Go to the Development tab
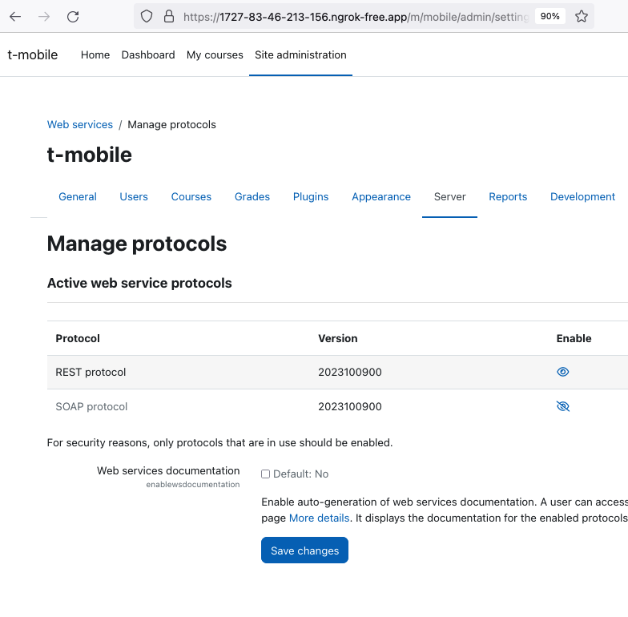This screenshot has width=628, height=617. coord(582,197)
